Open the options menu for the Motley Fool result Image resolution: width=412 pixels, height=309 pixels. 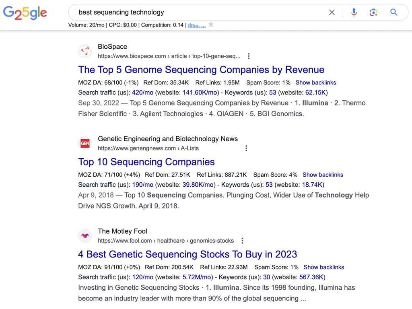pyautogui.click(x=242, y=240)
